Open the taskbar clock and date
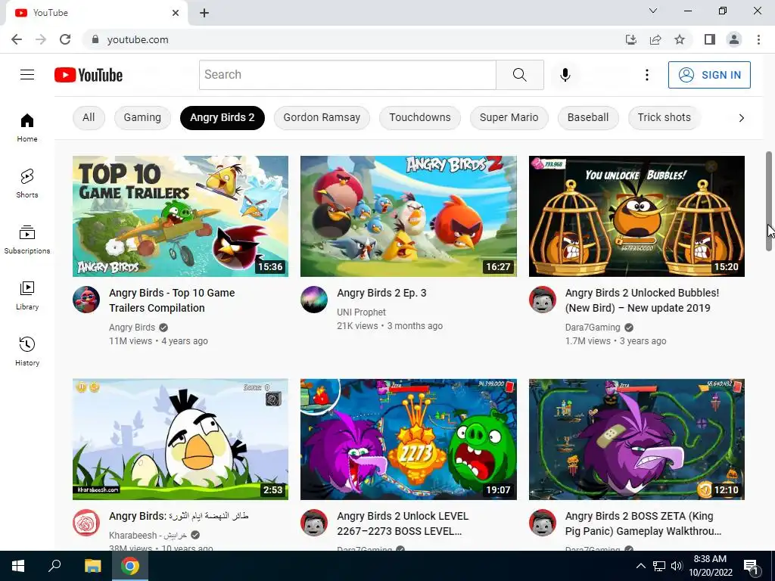This screenshot has width=775, height=581. coord(710,566)
